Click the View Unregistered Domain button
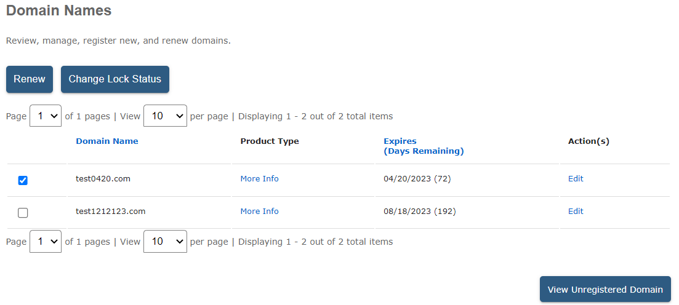This screenshot has width=679, height=305. [605, 290]
